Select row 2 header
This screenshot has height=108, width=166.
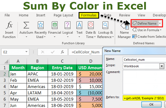(5, 74)
